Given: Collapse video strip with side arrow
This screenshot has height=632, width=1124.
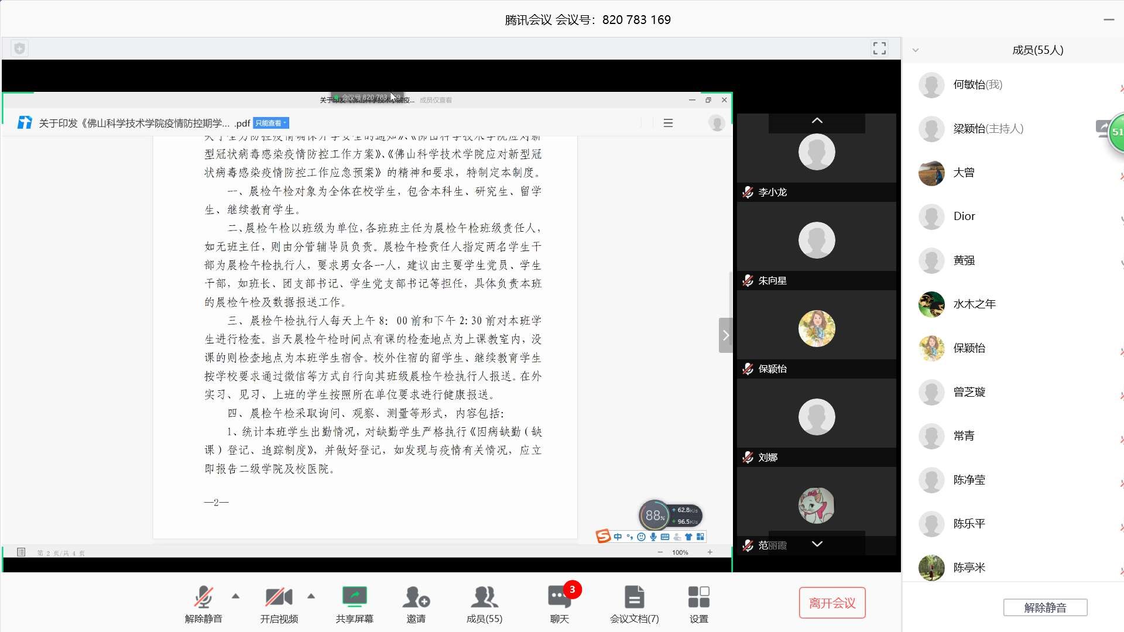Looking at the screenshot, I should tap(725, 335).
